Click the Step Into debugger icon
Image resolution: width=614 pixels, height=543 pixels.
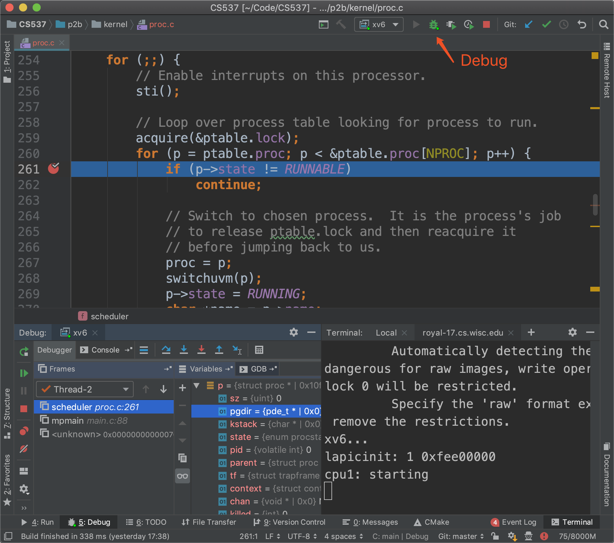click(184, 350)
